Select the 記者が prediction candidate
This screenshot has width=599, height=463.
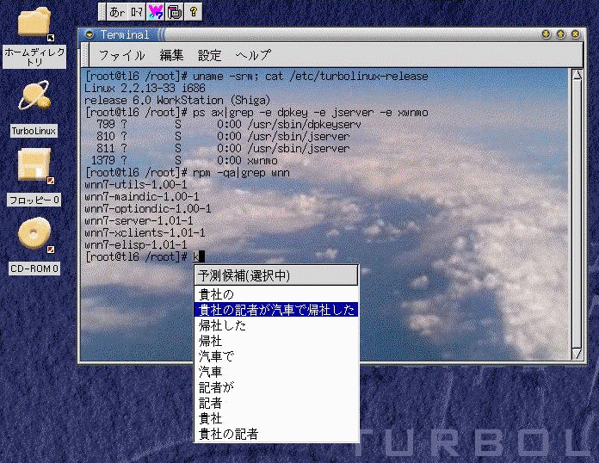click(x=216, y=387)
